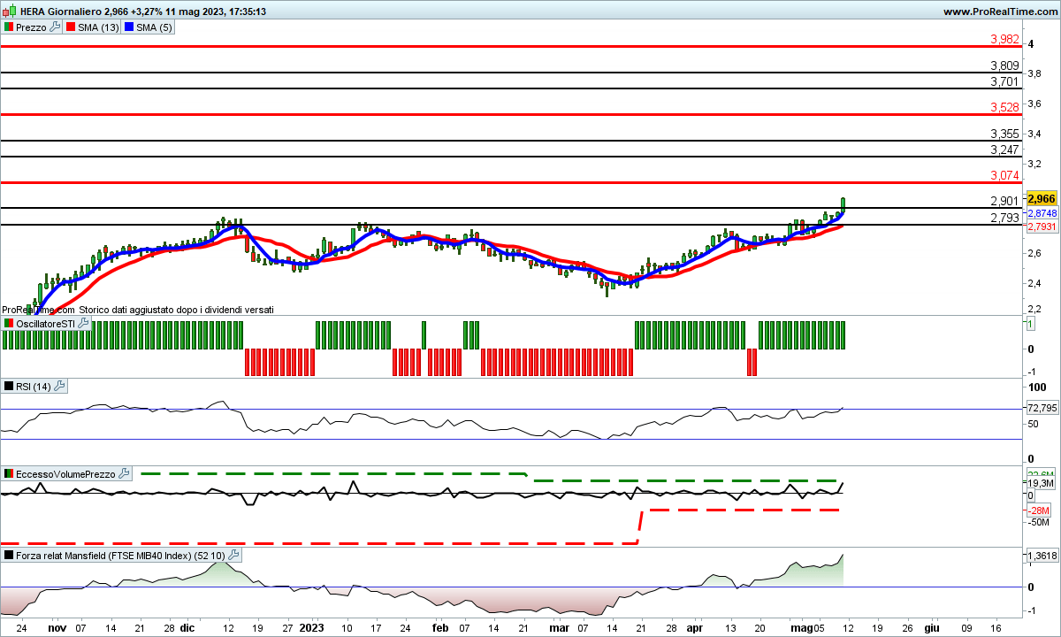Image resolution: width=1061 pixels, height=637 pixels.
Task: Select the SMA (5) indicator label
Action: tap(155, 27)
